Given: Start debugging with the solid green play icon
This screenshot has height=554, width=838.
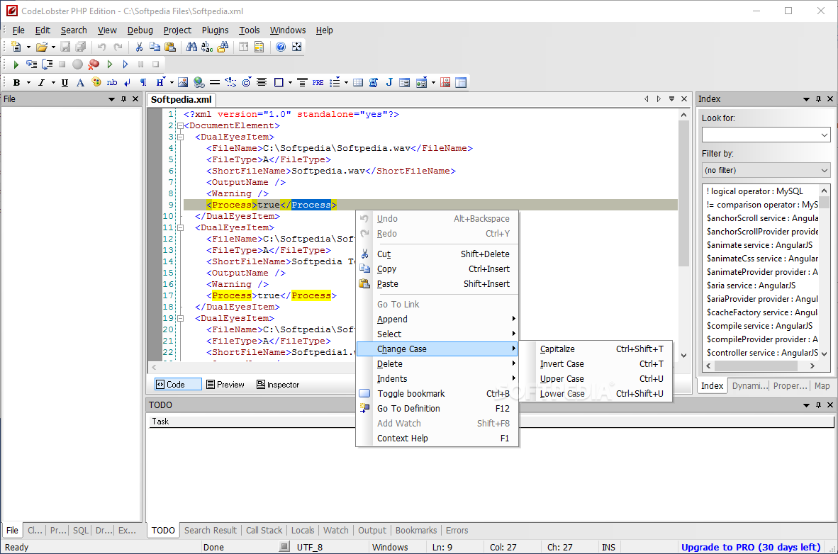Looking at the screenshot, I should (16, 64).
